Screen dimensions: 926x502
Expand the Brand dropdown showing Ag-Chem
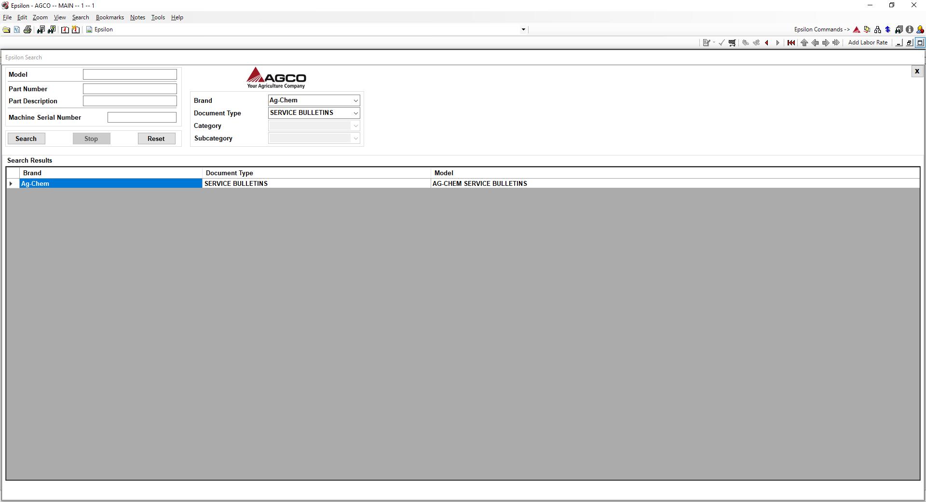point(314,100)
